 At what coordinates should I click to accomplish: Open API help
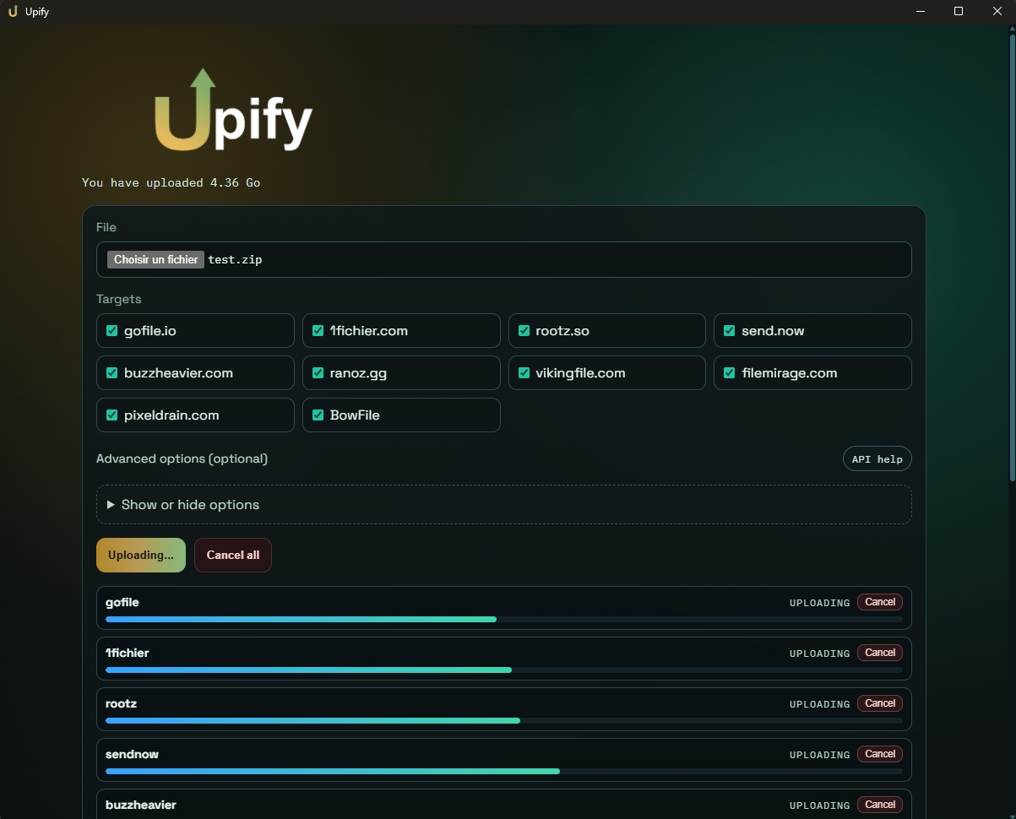coord(877,459)
